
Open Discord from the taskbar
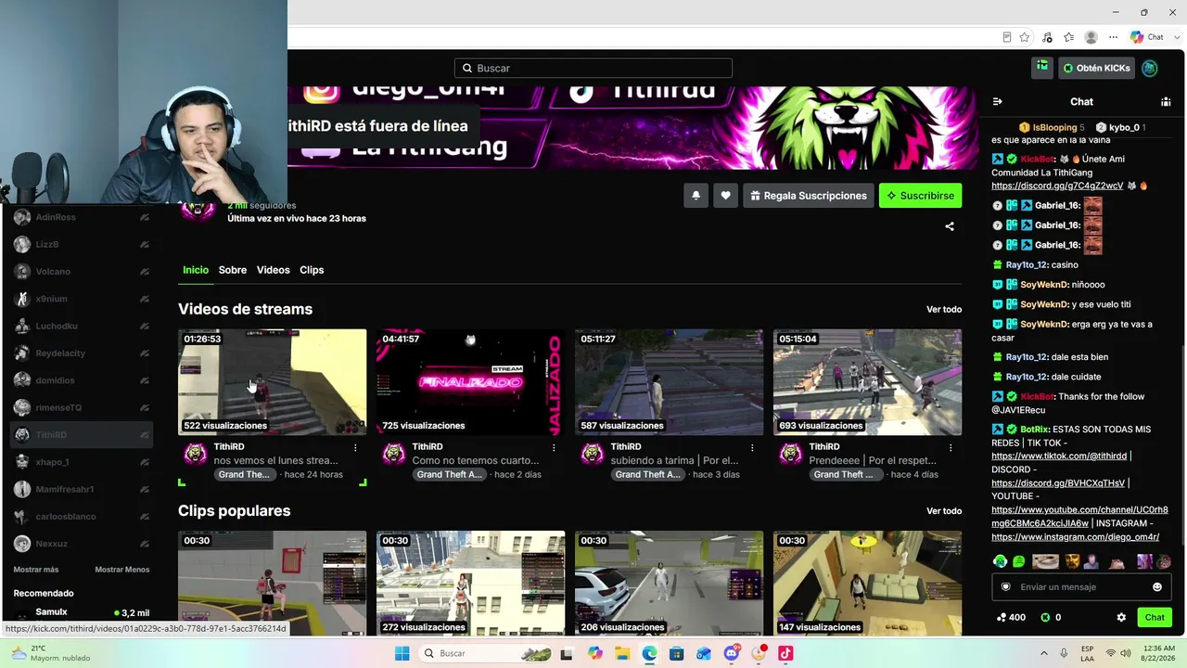732,653
